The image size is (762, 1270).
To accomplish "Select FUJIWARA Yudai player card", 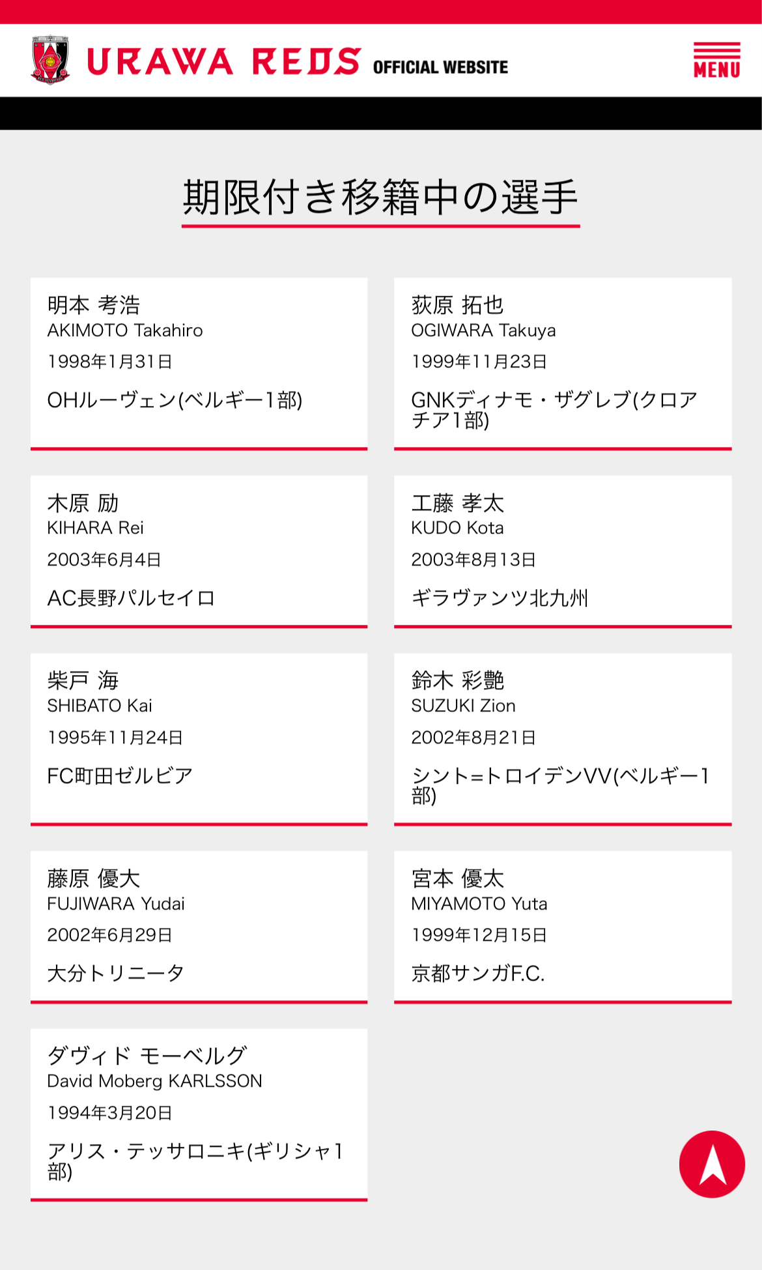I will 199,926.
